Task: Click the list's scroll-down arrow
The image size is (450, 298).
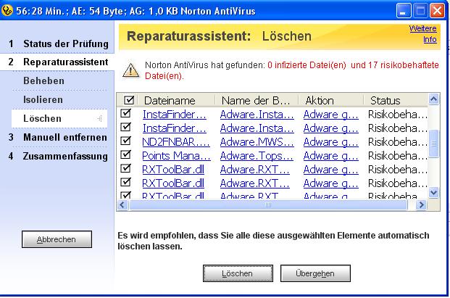Action: [433, 192]
